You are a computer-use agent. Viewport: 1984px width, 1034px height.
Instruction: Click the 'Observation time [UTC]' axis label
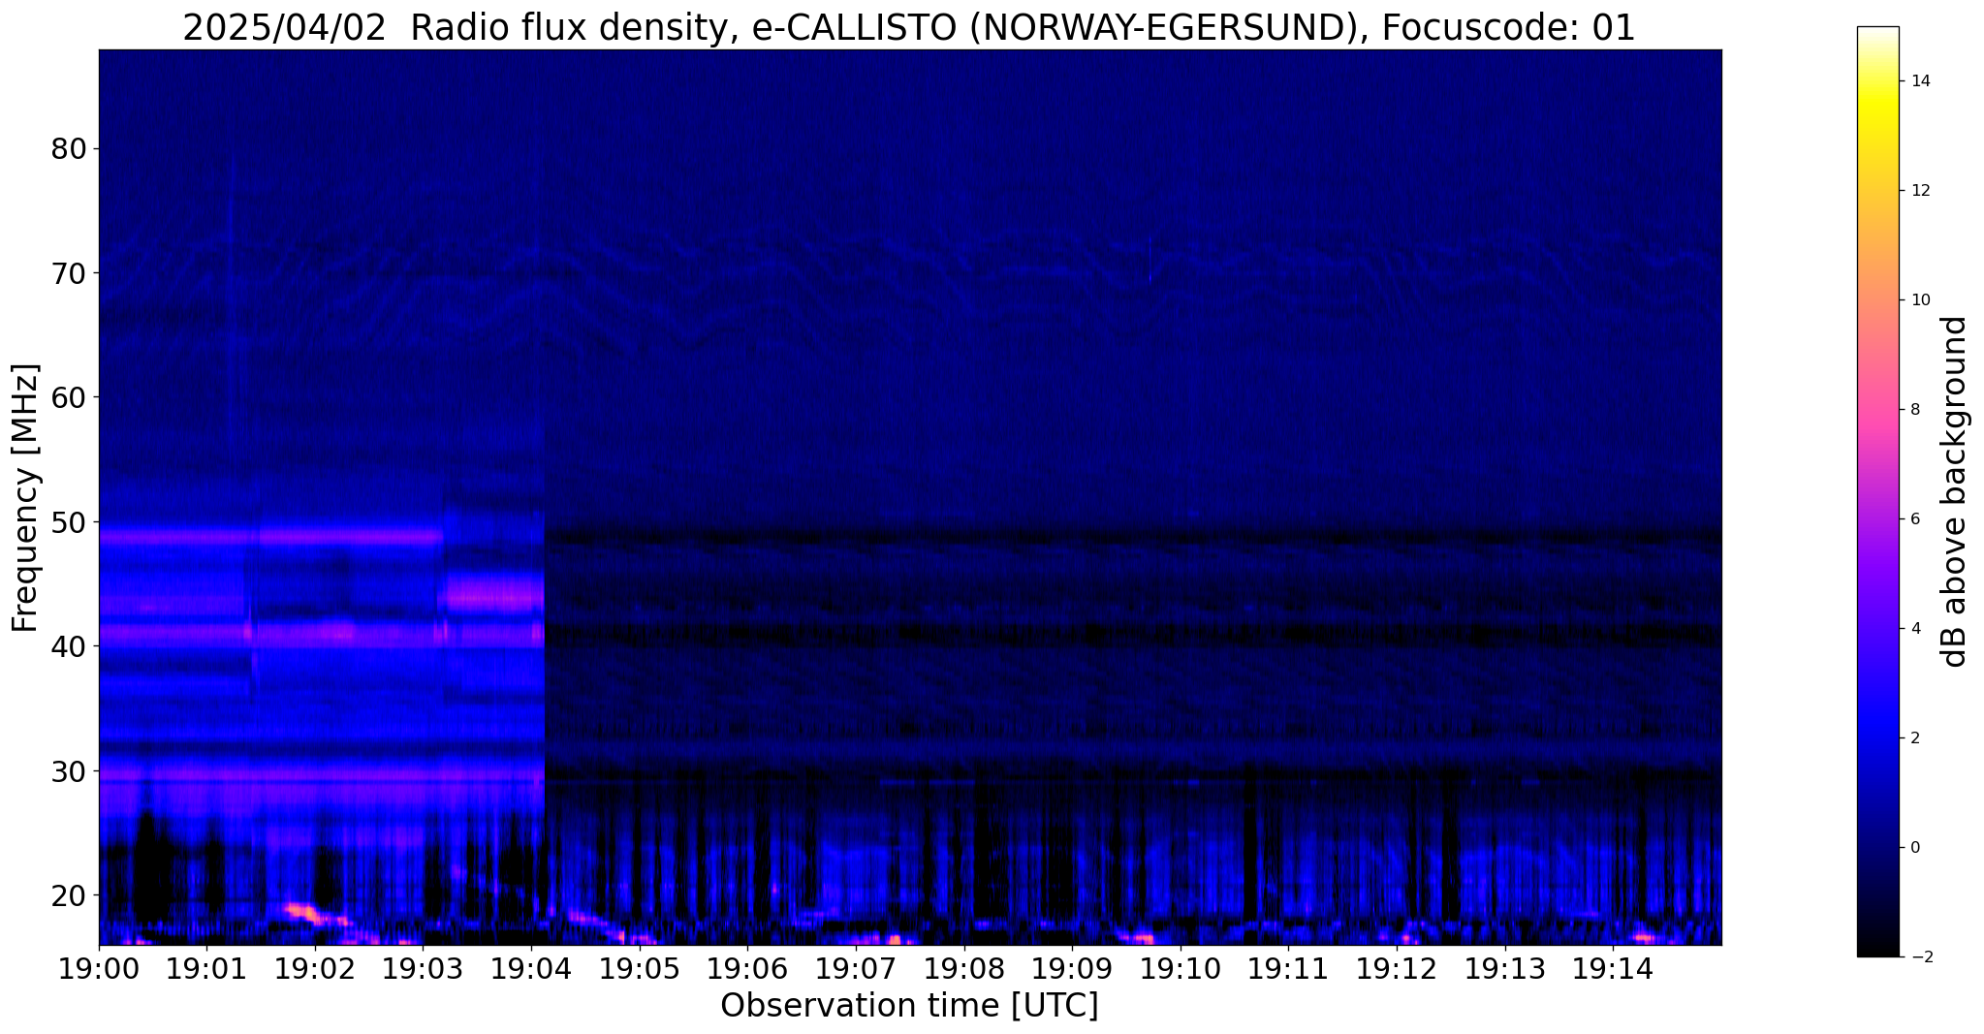pyautogui.click(x=909, y=1006)
